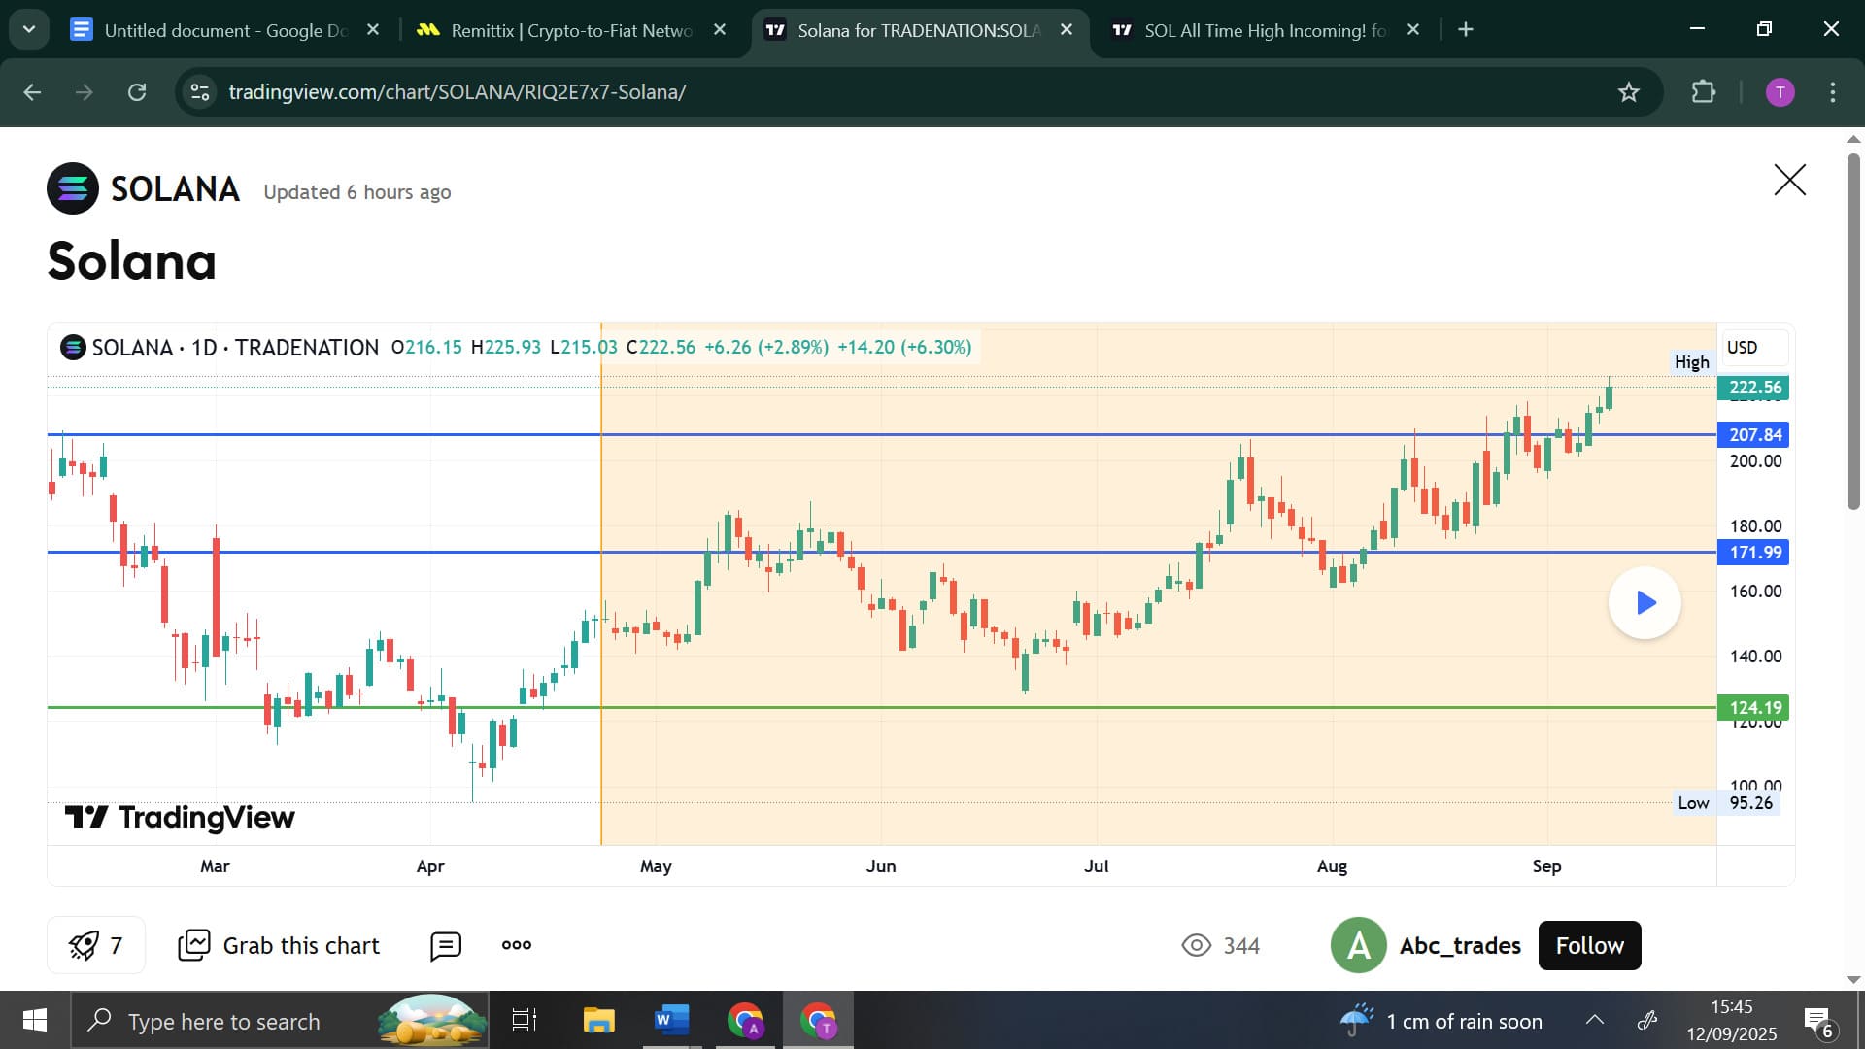Bookmark this page with star icon
This screenshot has height=1049, width=1865.
[1629, 92]
